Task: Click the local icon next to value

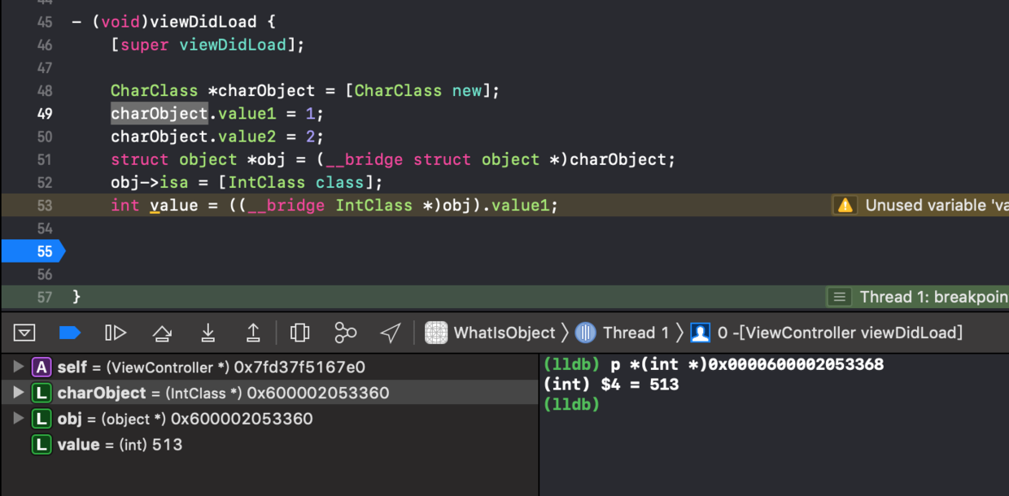Action: tap(41, 445)
